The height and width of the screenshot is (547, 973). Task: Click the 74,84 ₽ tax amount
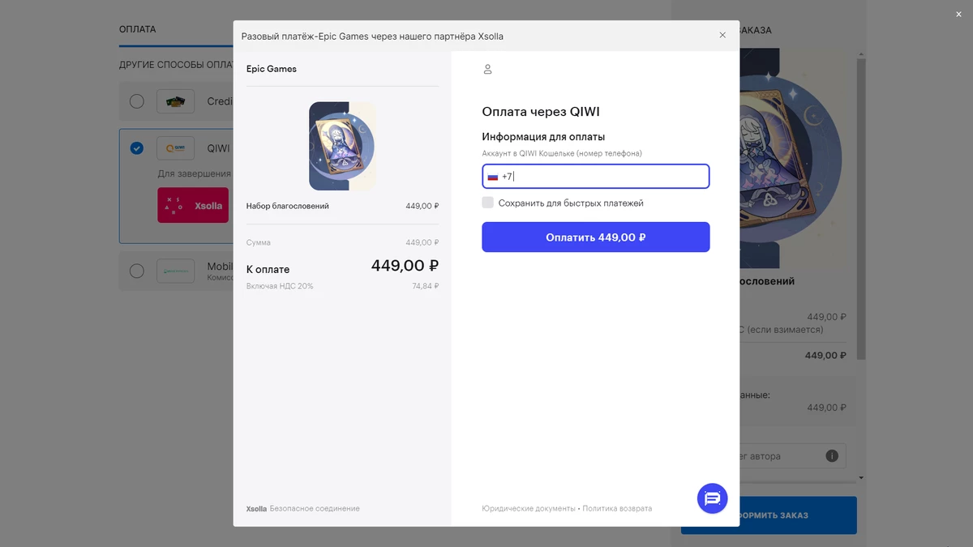point(425,286)
